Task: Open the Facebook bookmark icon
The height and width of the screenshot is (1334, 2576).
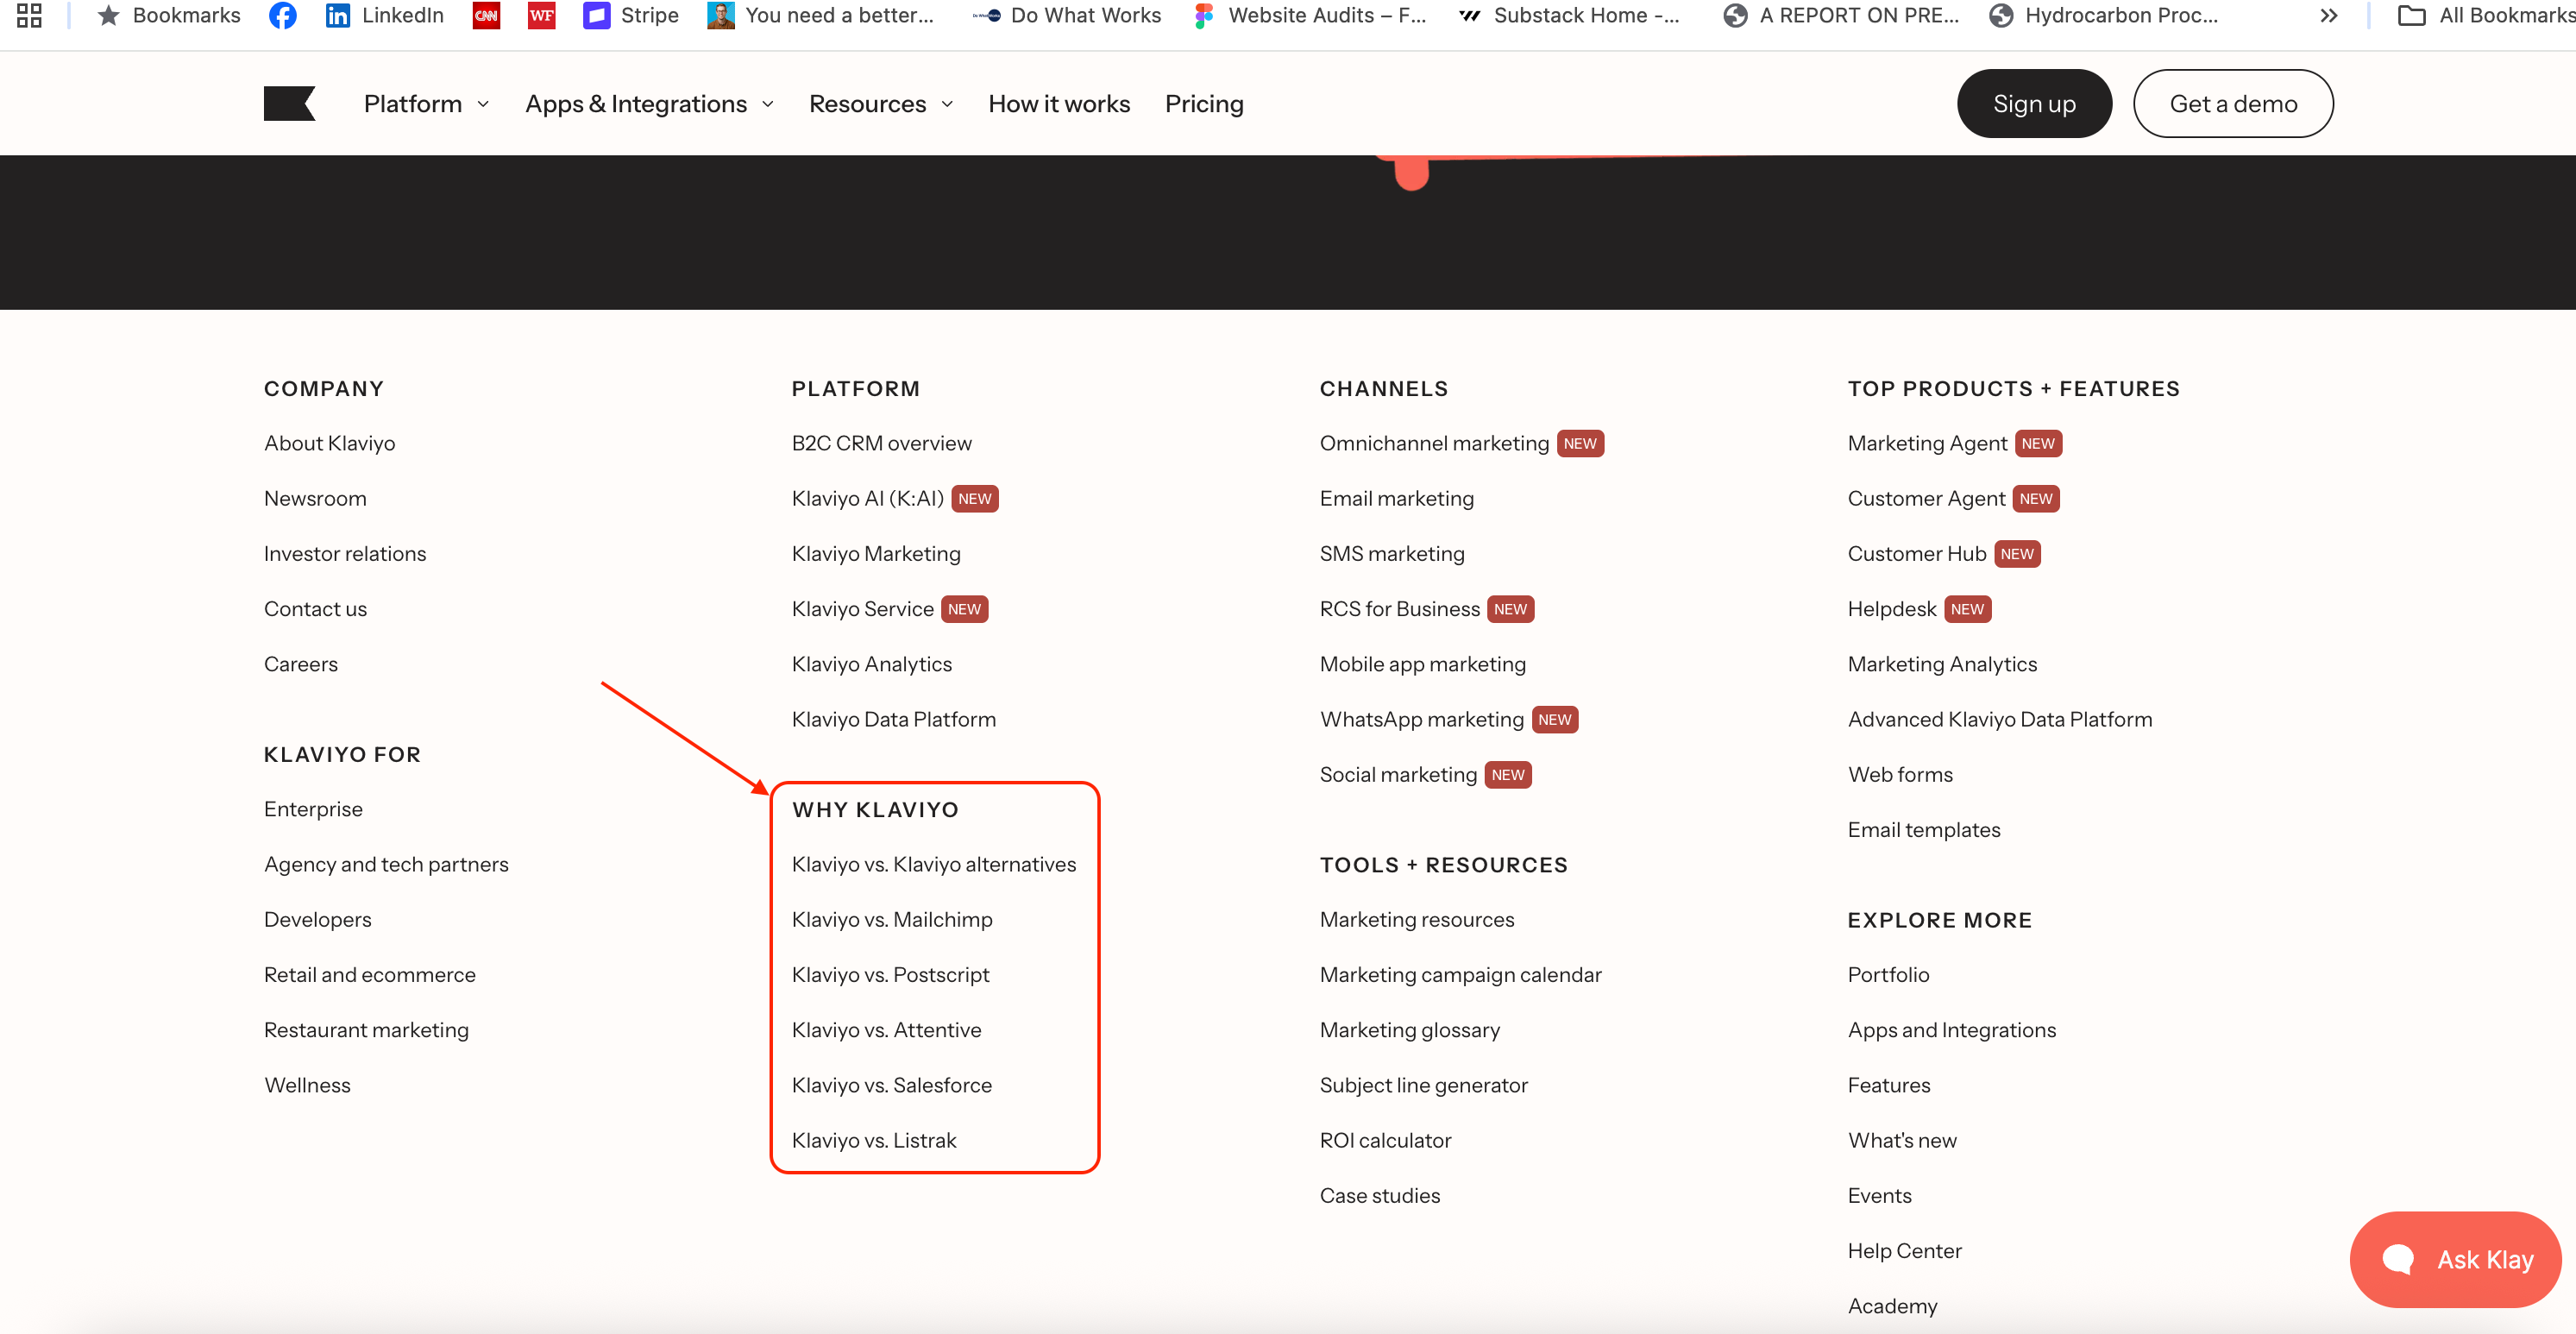Action: click(x=283, y=15)
